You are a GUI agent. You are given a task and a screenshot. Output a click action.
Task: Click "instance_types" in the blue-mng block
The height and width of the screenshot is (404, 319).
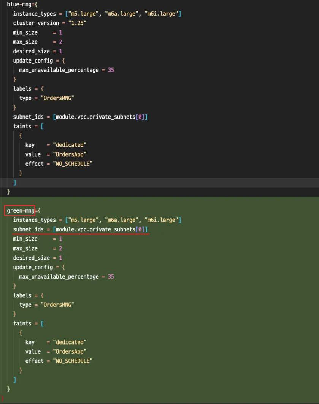[35, 14]
